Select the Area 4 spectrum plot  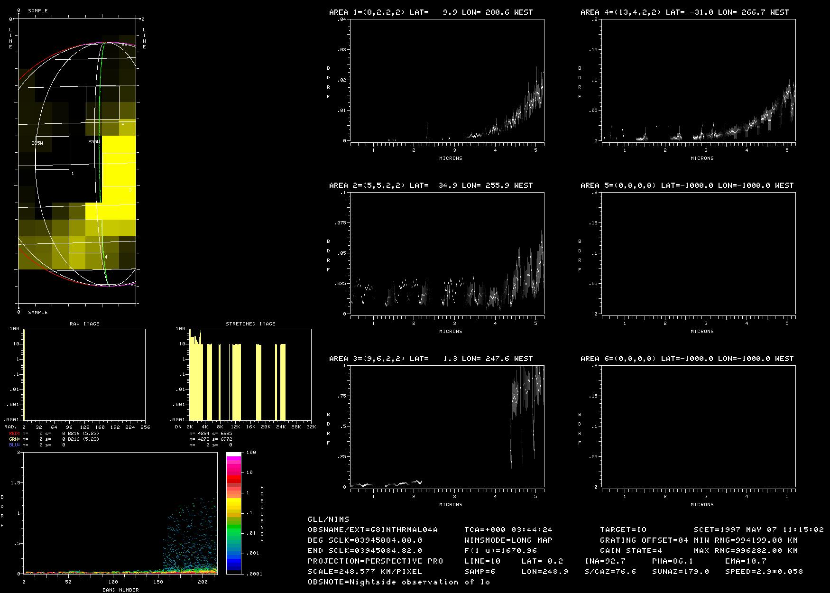698,80
